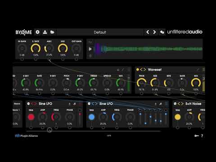Open the blue Sine LFO menu icon
This screenshot has width=216, height=162.
[x=166, y=104]
